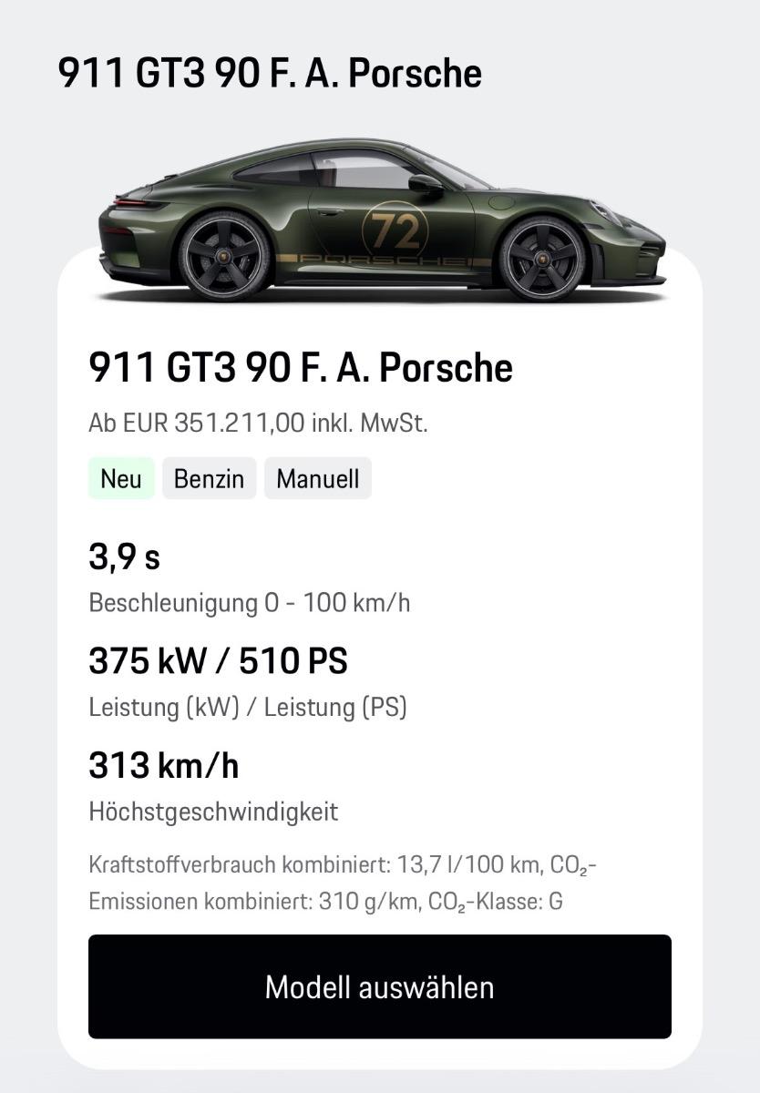The height and width of the screenshot is (1093, 760).
Task: Tap the Leistung (kW) / Leistung (PS) label
Action: click(247, 708)
